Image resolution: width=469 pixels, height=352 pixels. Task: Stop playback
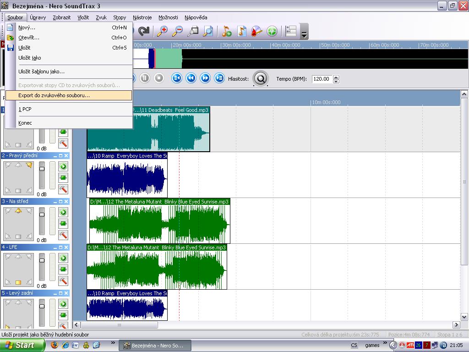pyautogui.click(x=159, y=78)
